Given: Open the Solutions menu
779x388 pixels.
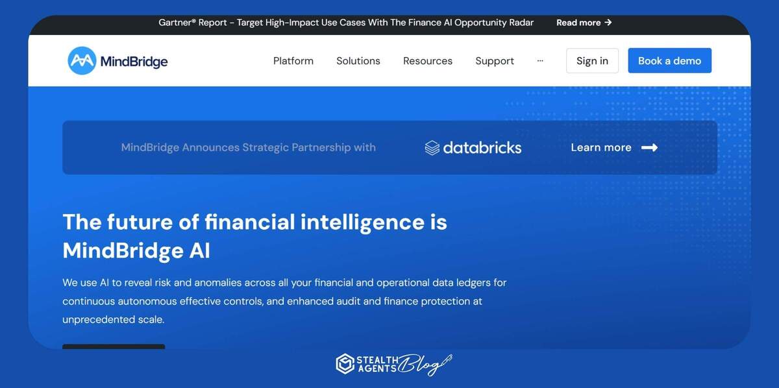Looking at the screenshot, I should 358,61.
